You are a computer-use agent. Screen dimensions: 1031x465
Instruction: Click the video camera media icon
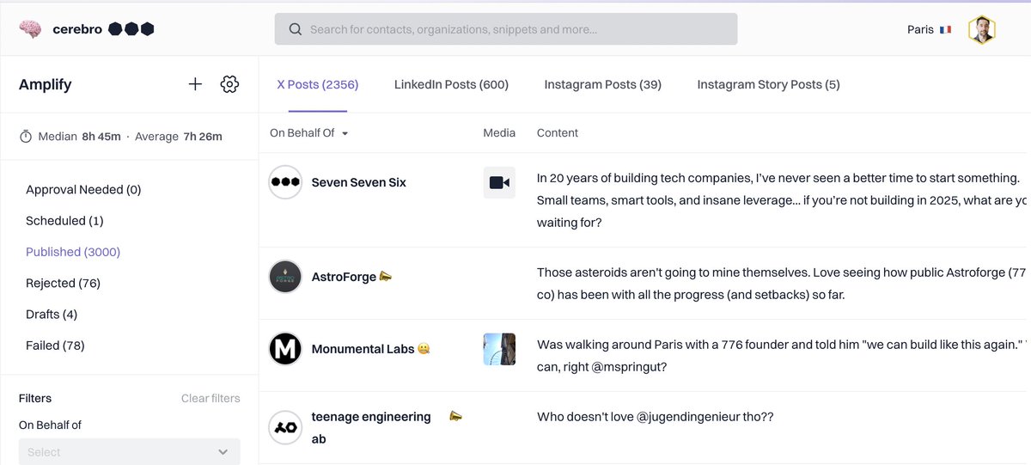tap(499, 182)
